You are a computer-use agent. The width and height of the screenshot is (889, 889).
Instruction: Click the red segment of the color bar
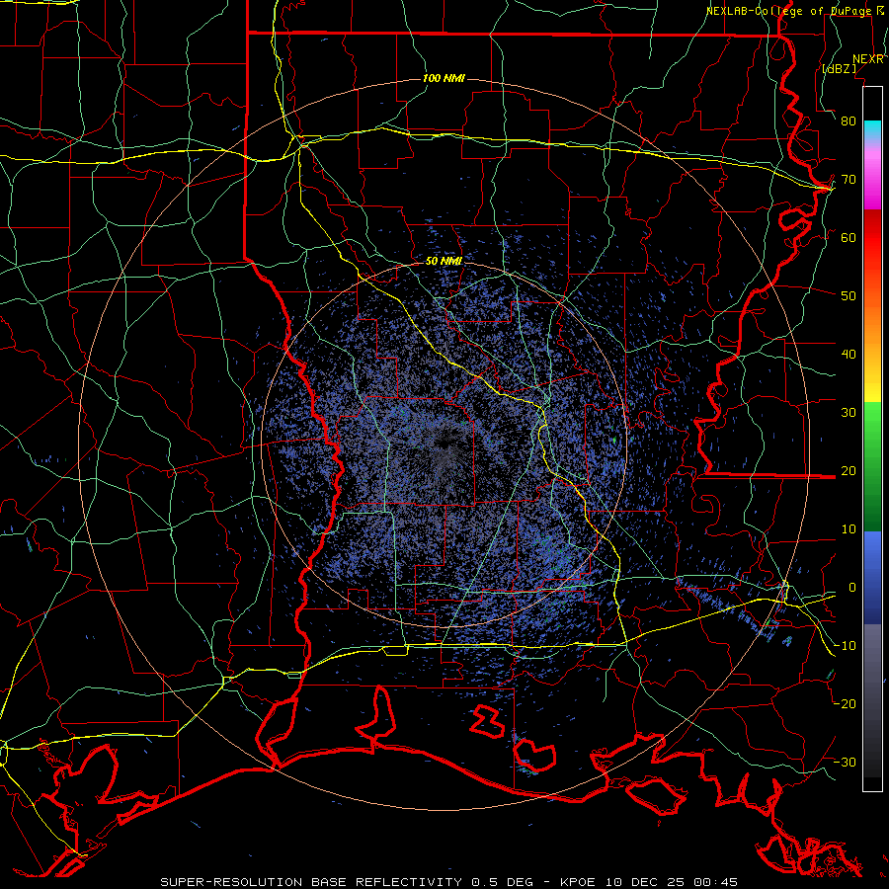coord(872,238)
